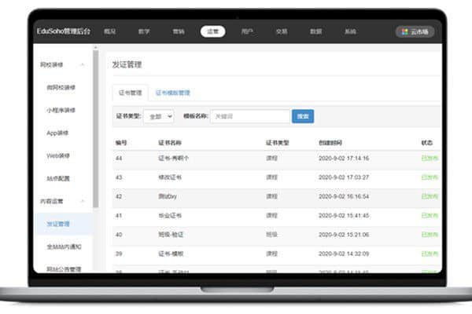
Task: Click the 发证管理 page heading
Action: [127, 64]
